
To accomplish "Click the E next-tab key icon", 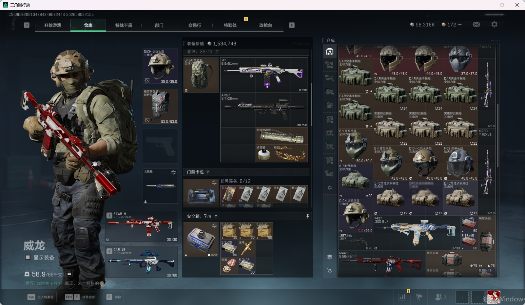I will tap(292, 25).
